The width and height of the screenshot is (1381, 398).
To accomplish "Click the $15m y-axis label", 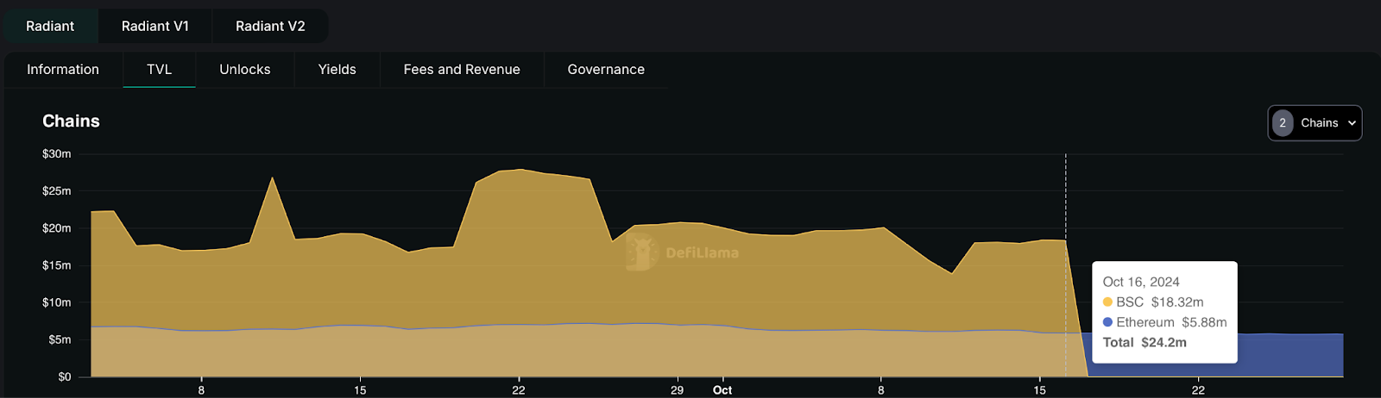I will 57,265.
